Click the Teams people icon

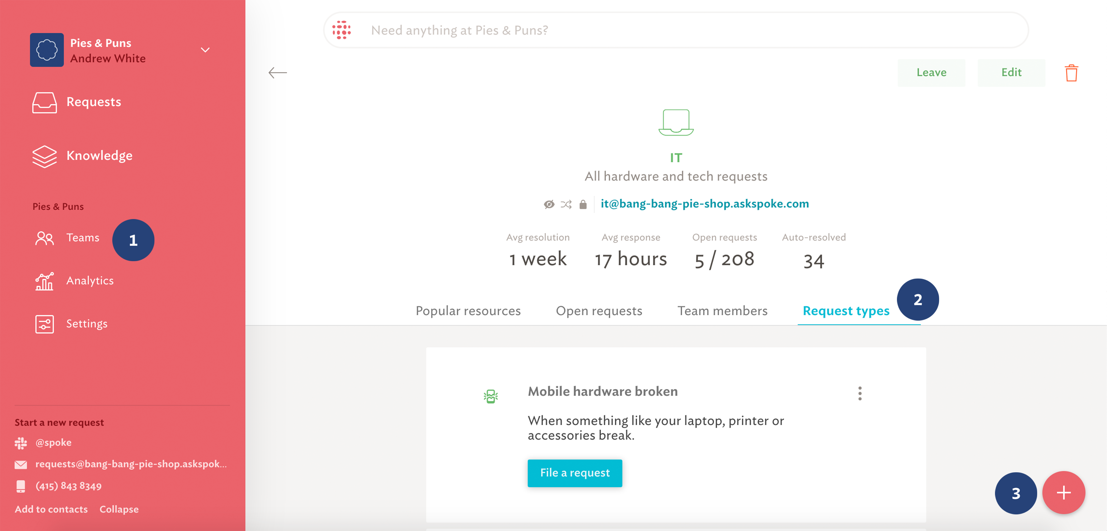tap(44, 238)
